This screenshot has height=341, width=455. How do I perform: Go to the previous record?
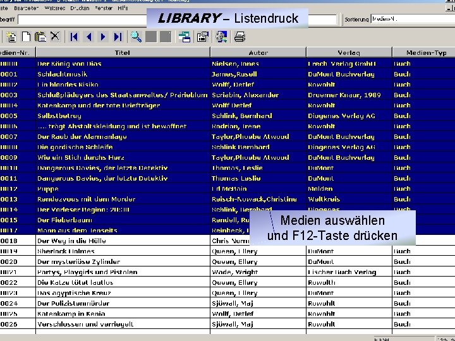tap(89, 37)
